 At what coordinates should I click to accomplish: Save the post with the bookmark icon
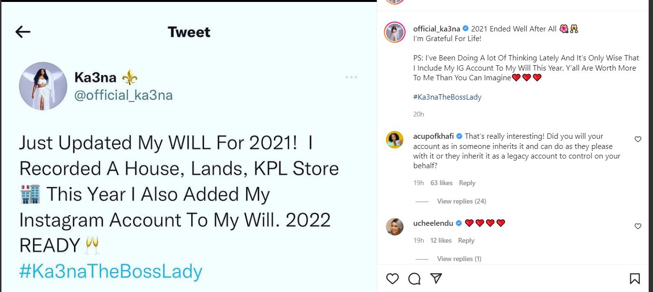tap(635, 278)
